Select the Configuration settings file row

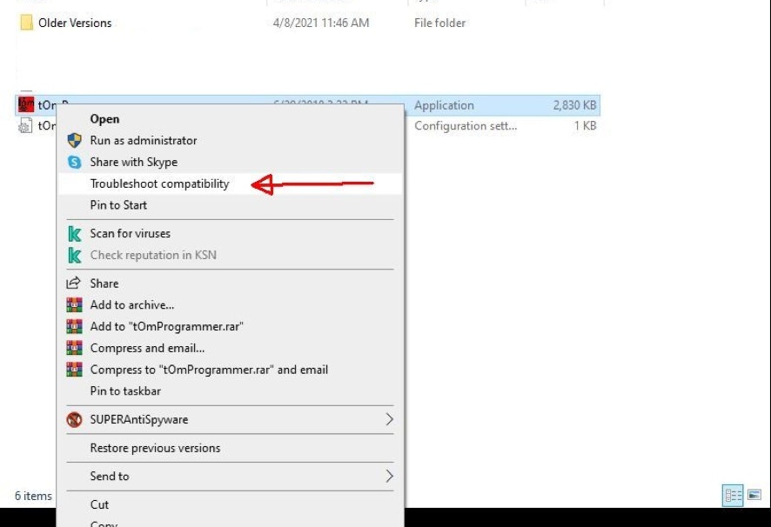tap(505, 126)
